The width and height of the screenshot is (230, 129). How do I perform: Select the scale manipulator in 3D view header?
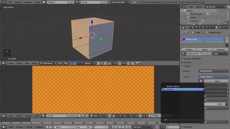tap(82, 63)
